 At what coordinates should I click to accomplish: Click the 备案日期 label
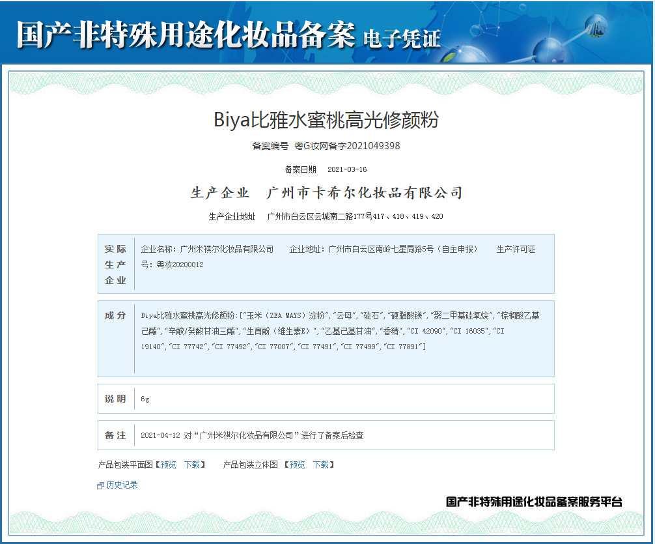point(300,169)
